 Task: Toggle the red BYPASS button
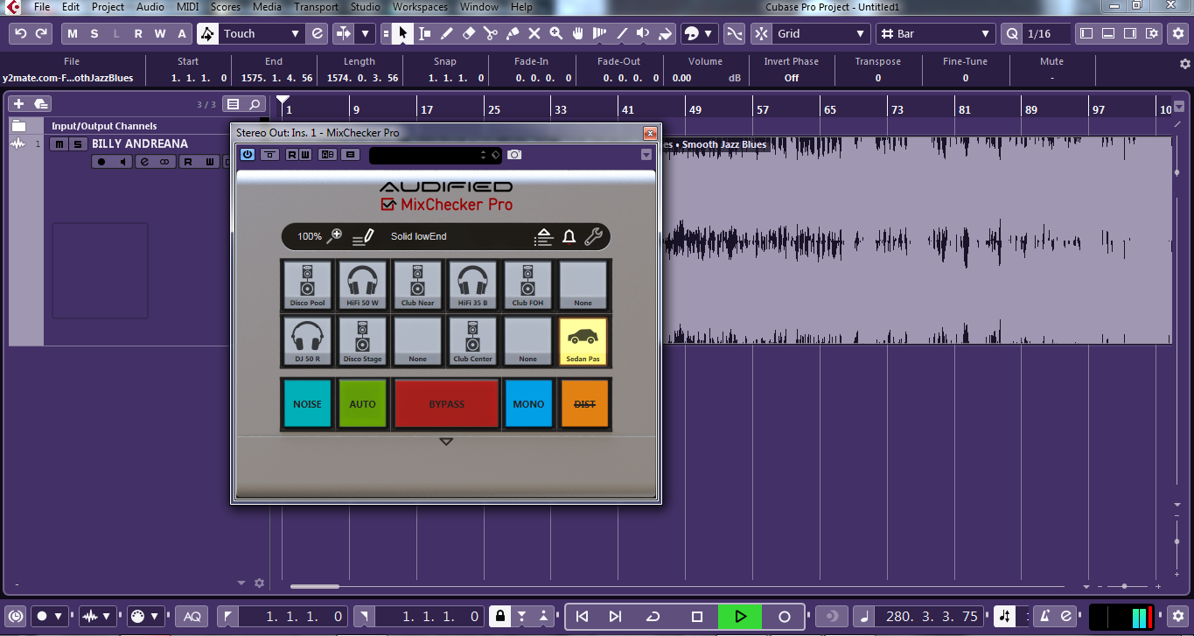(446, 404)
